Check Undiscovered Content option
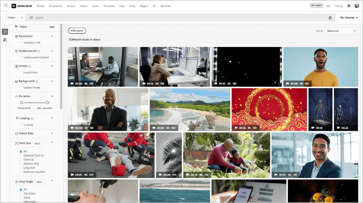Image resolution: width=363 pixels, height=203 pixels. point(21,58)
